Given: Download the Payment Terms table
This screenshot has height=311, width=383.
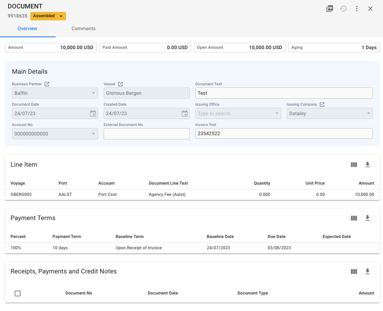Looking at the screenshot, I should click(368, 218).
